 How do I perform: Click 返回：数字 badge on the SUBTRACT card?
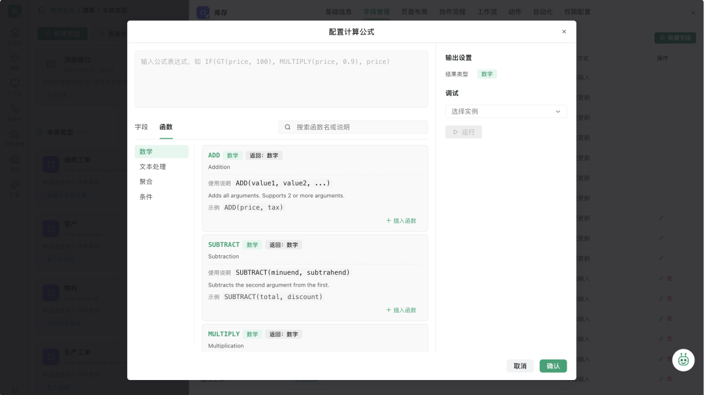pyautogui.click(x=283, y=245)
